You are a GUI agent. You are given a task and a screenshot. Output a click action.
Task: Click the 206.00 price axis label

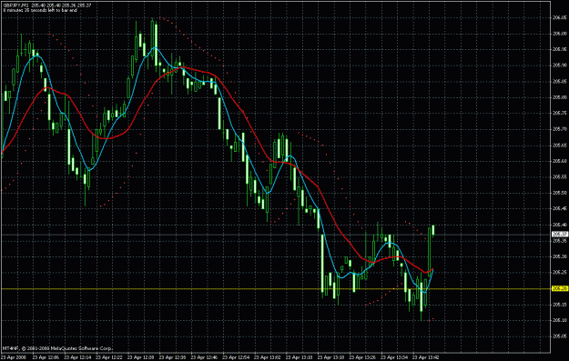pos(559,34)
